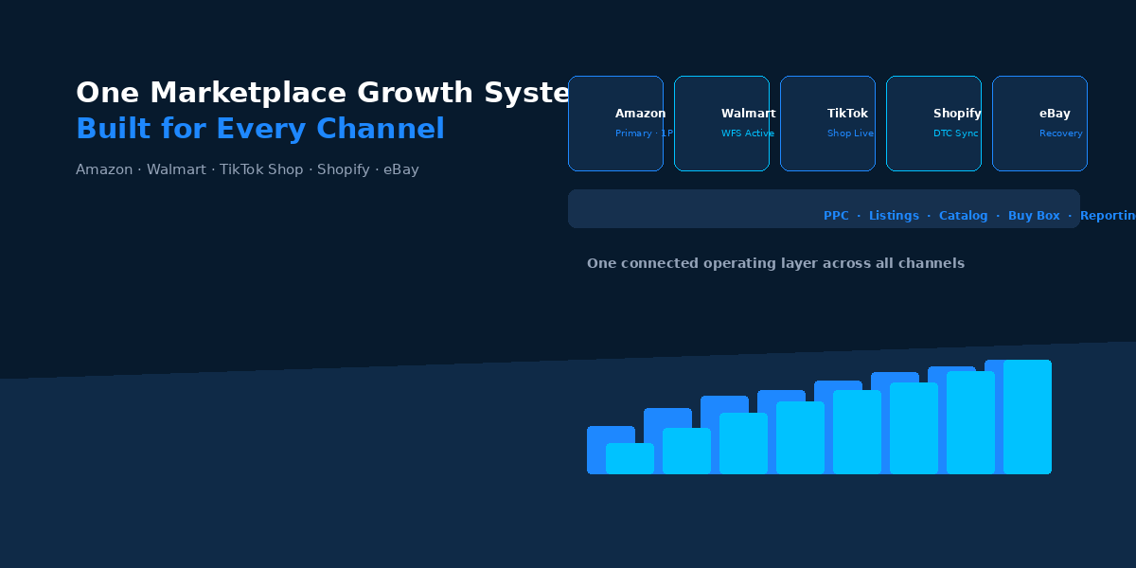The image size is (1136, 568).
Task: Select PPC in the services strip
Action: [836, 216]
